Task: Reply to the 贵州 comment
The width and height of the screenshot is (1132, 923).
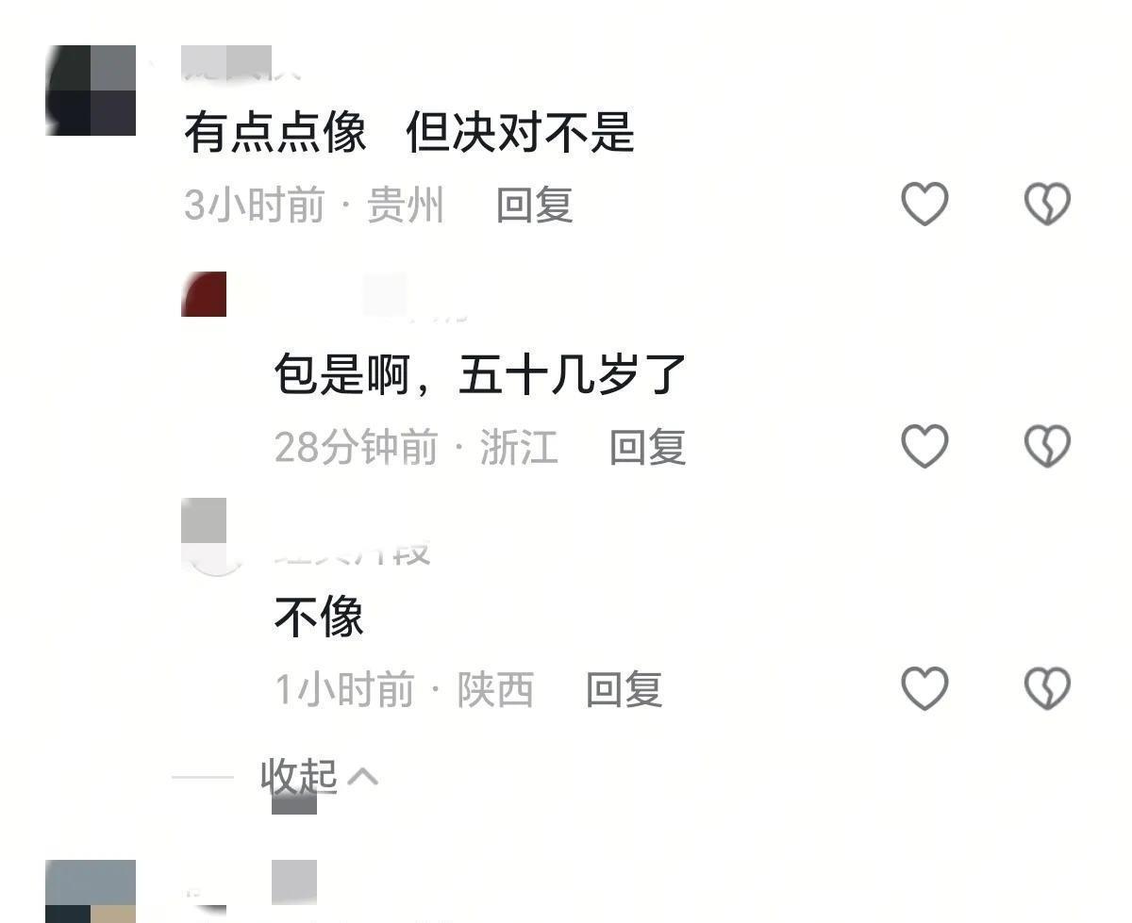Action: [535, 205]
